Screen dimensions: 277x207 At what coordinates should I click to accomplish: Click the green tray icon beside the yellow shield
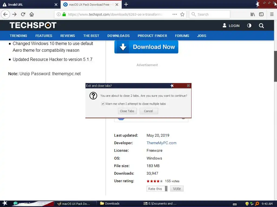[x=252, y=204]
